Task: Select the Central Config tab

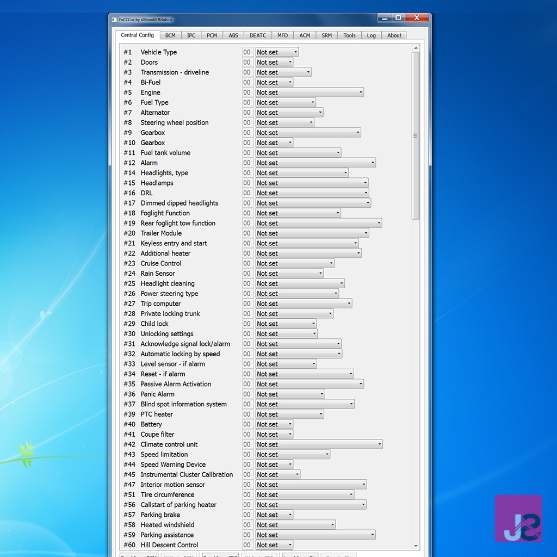Action: (137, 35)
